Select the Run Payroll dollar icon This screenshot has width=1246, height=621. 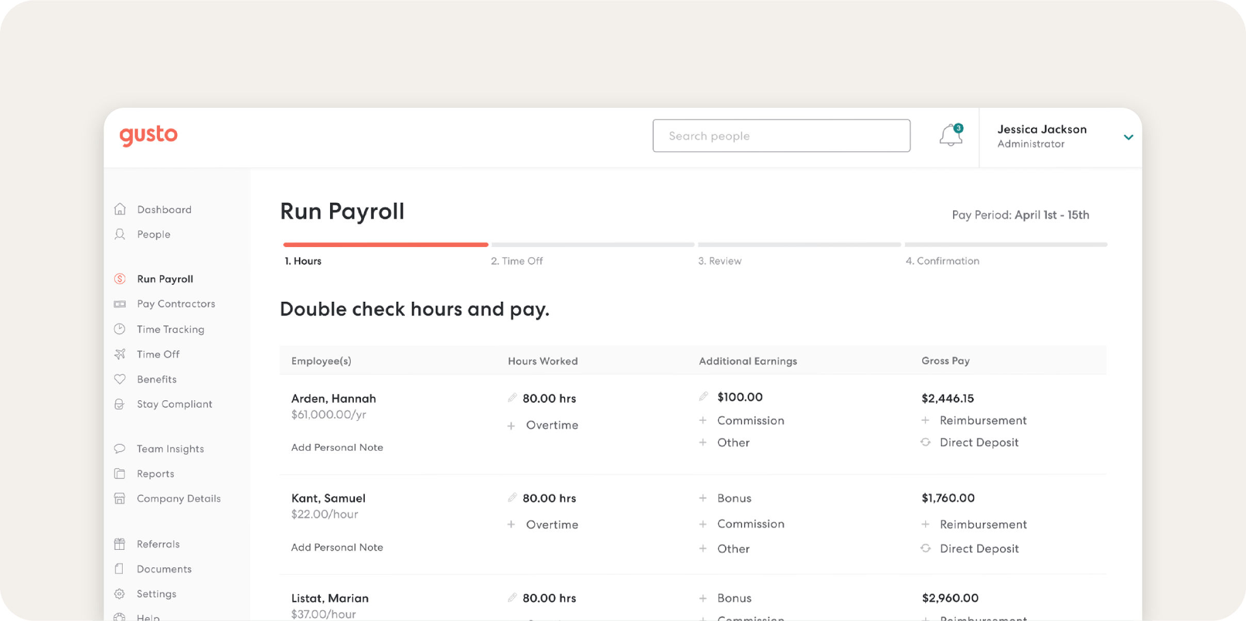tap(120, 279)
